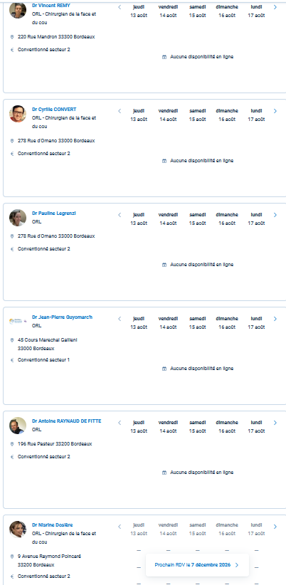Show previous dates for Dr Cyrille CONVERT

(x=120, y=111)
